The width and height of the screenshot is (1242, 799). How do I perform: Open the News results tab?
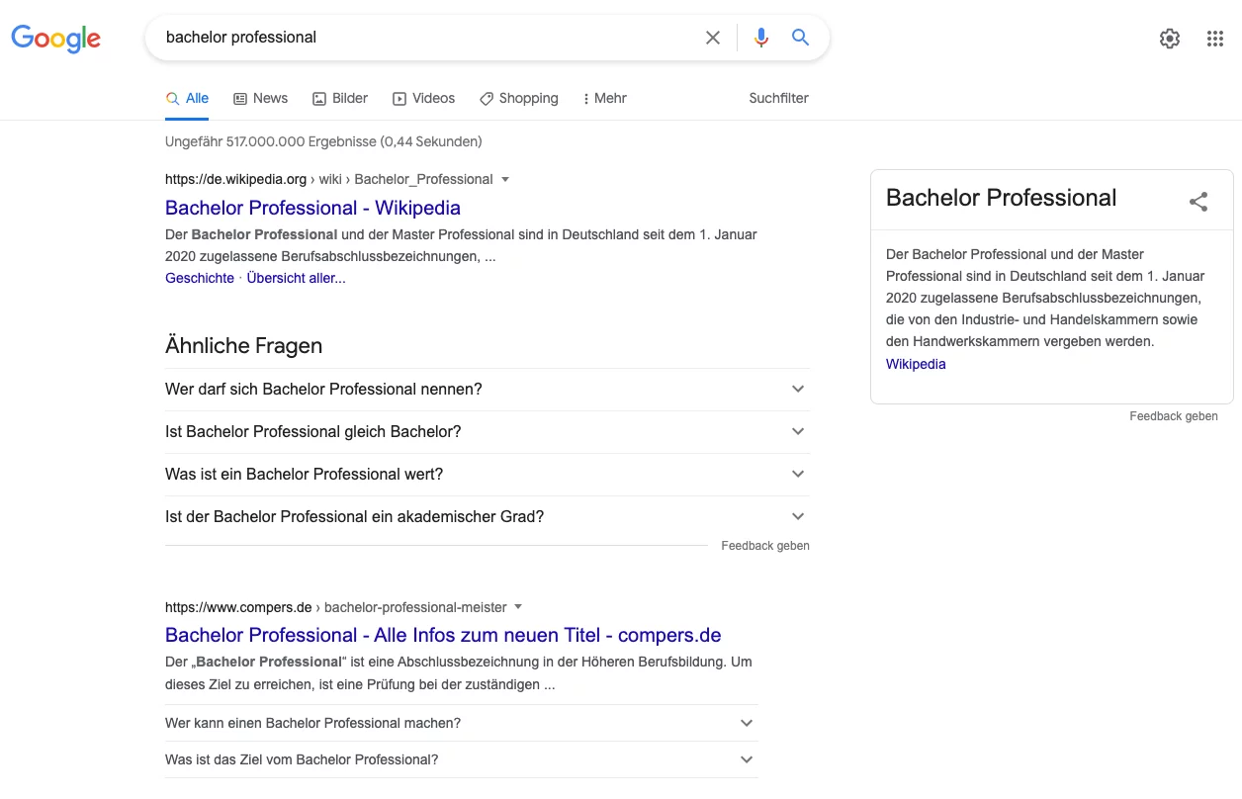click(x=261, y=98)
